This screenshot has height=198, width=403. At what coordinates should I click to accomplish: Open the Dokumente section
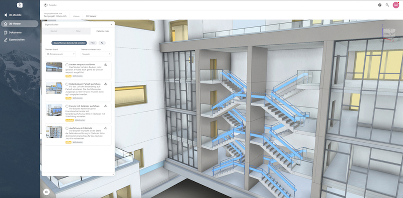(15, 32)
